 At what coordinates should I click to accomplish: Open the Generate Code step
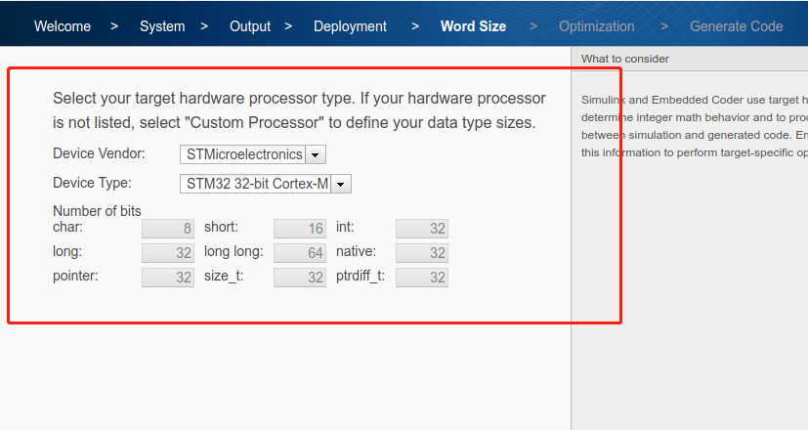pyautogui.click(x=736, y=26)
